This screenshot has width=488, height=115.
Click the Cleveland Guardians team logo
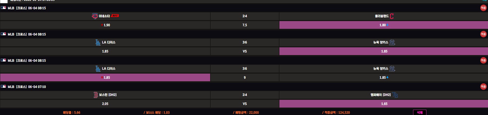coord(392,16)
